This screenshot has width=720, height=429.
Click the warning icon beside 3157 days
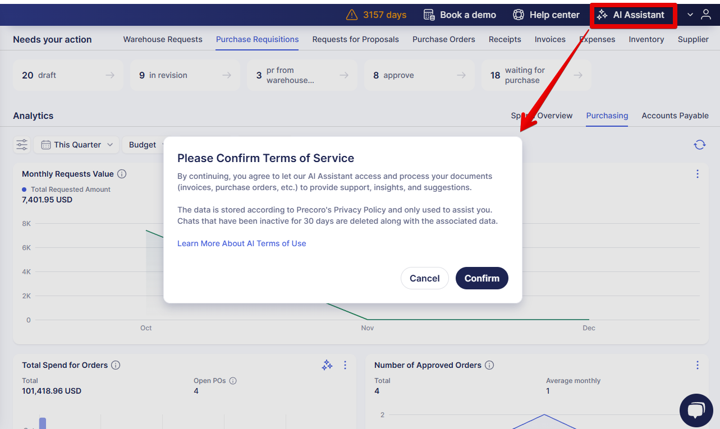352,15
